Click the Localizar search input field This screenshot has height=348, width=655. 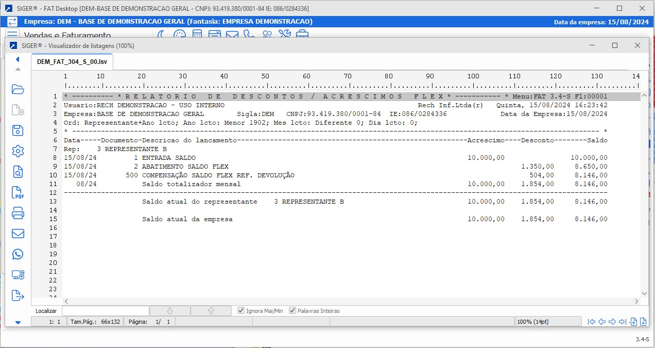pyautogui.click(x=105, y=311)
